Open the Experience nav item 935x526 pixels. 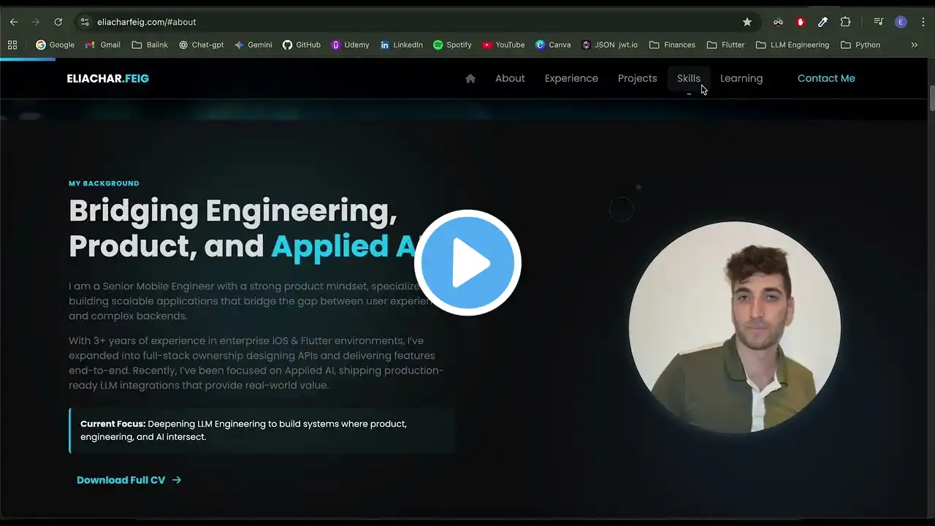click(571, 78)
